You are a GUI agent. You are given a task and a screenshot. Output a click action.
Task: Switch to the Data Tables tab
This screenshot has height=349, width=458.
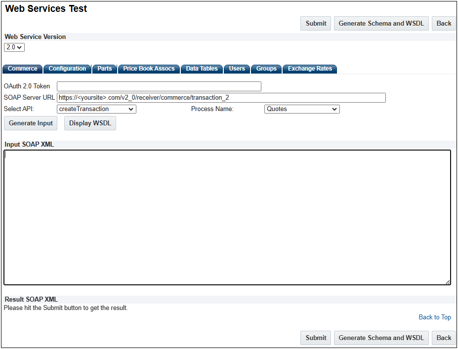point(202,69)
